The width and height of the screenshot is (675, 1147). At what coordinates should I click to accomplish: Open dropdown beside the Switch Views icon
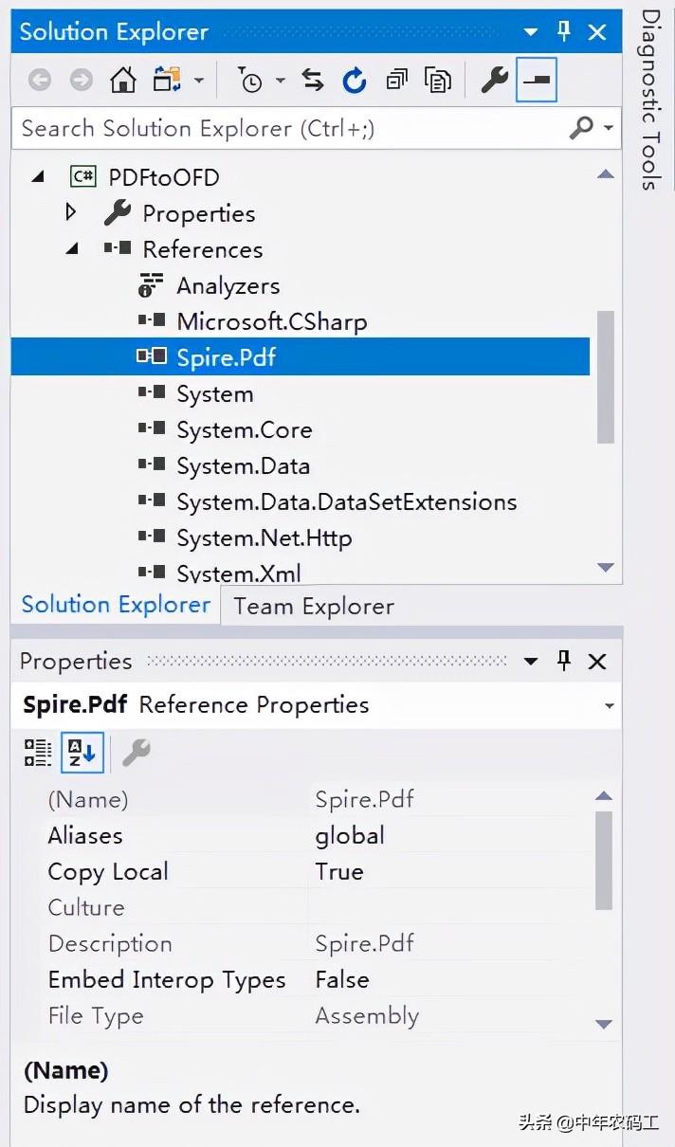pyautogui.click(x=198, y=81)
